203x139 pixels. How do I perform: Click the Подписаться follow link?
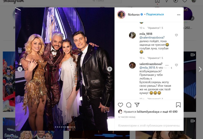[x=155, y=14]
